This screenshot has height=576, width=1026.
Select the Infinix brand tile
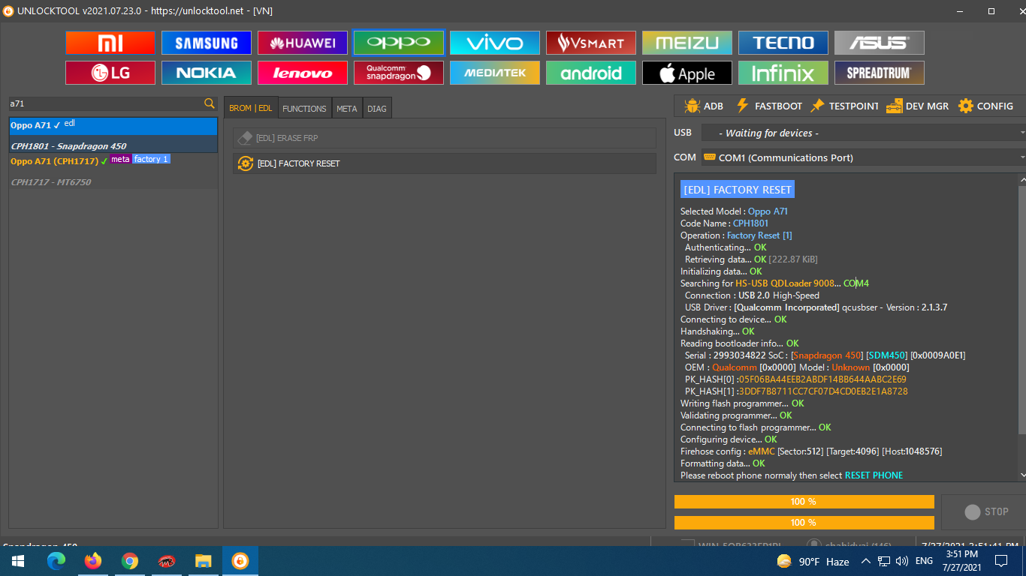click(x=783, y=73)
